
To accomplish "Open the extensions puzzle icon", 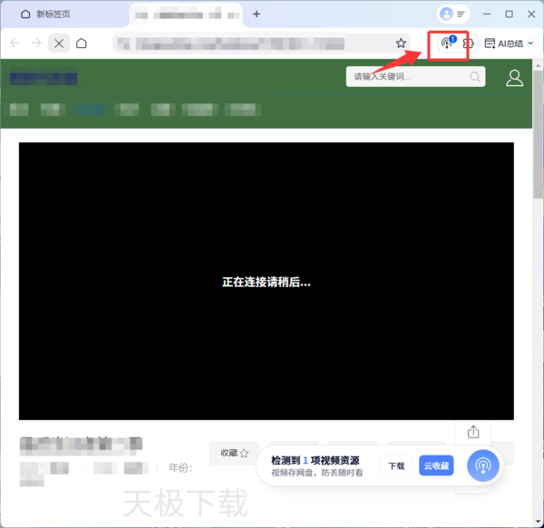I will [469, 43].
